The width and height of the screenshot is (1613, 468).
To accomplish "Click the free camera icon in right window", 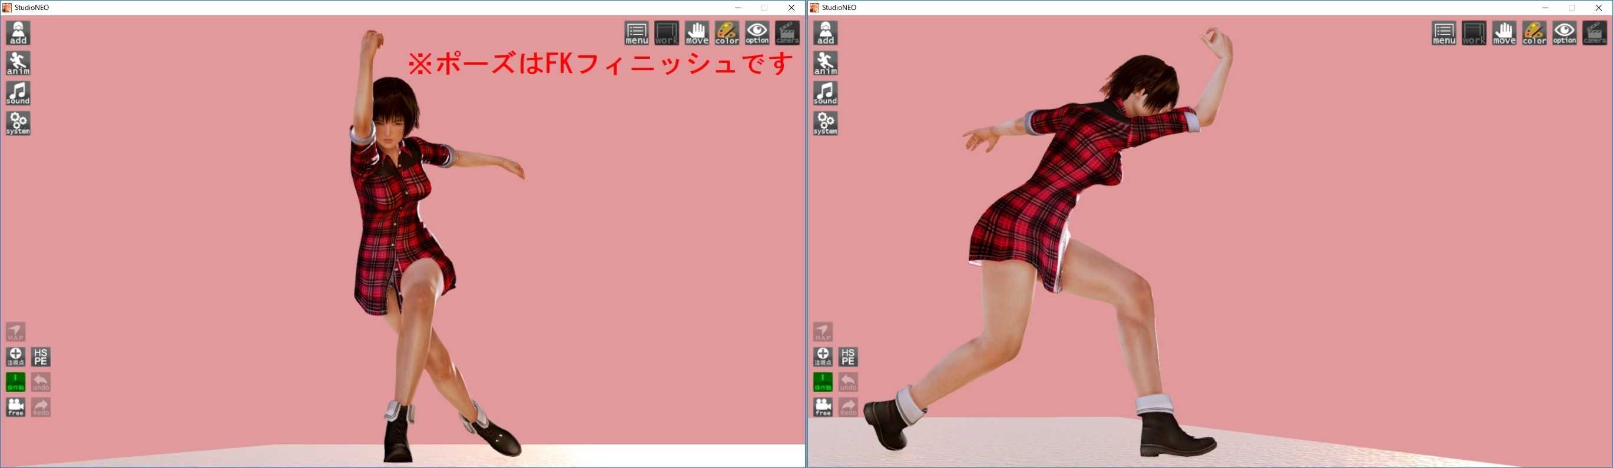I will pyautogui.click(x=823, y=407).
